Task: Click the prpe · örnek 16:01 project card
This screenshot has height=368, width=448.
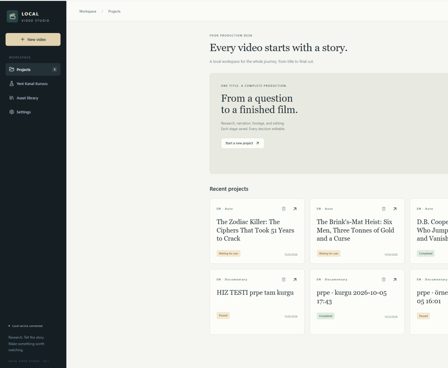Action: click(x=429, y=302)
